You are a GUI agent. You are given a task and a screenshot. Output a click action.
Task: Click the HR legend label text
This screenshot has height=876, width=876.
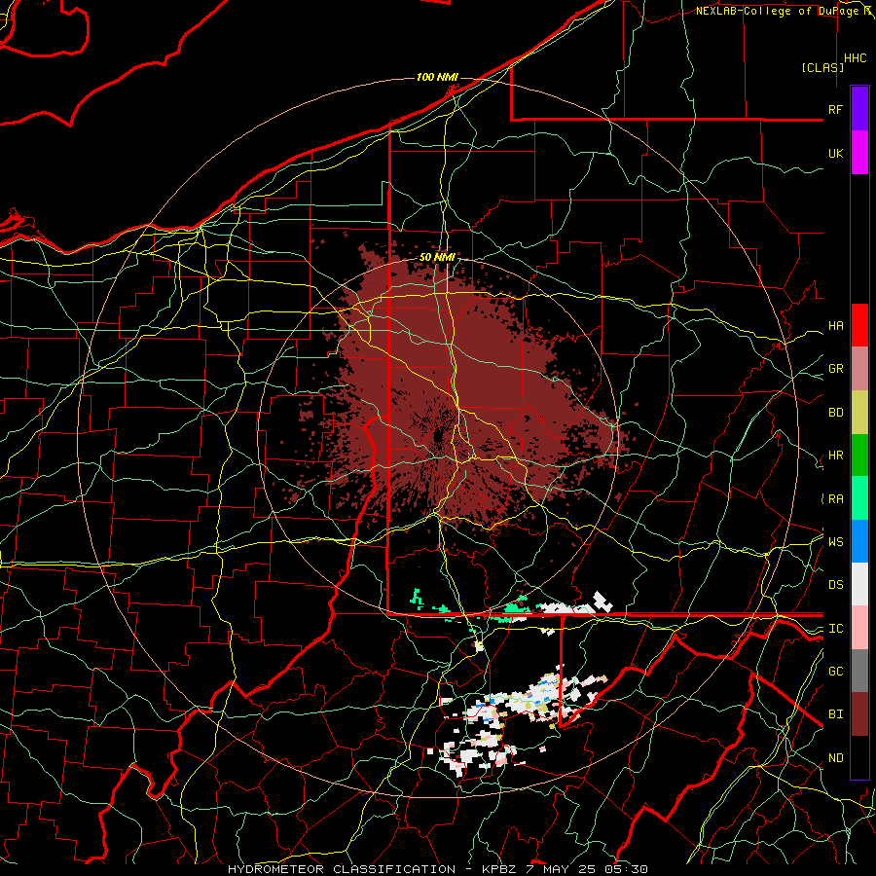[x=835, y=456]
